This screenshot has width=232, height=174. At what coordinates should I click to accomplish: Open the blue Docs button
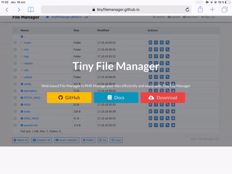click(116, 97)
